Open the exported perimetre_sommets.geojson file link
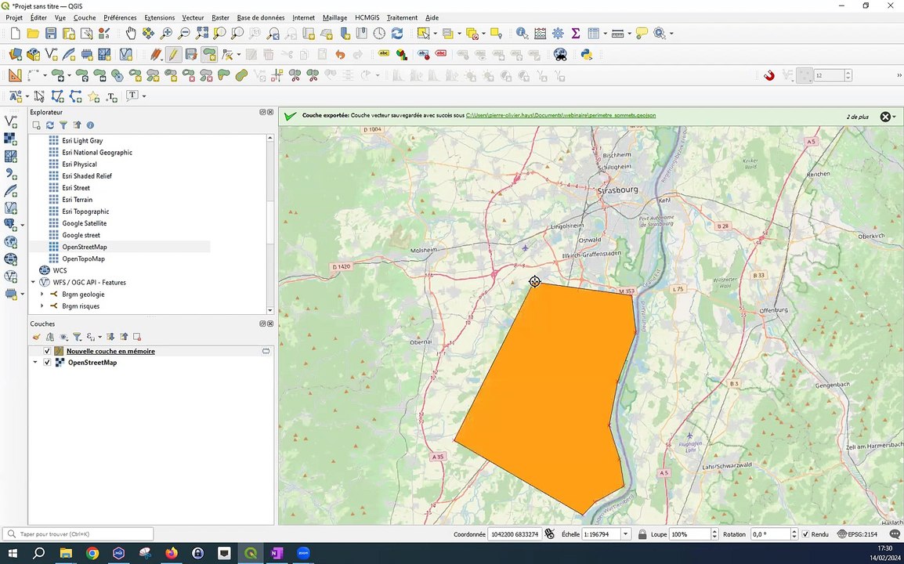 click(x=560, y=115)
